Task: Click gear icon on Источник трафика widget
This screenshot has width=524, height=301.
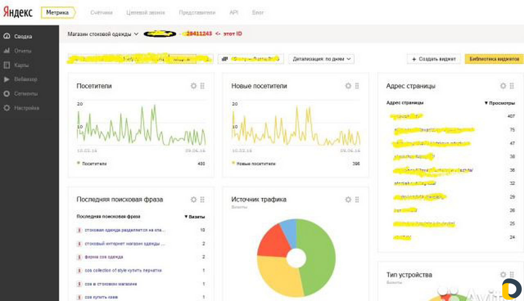Action: [348, 200]
